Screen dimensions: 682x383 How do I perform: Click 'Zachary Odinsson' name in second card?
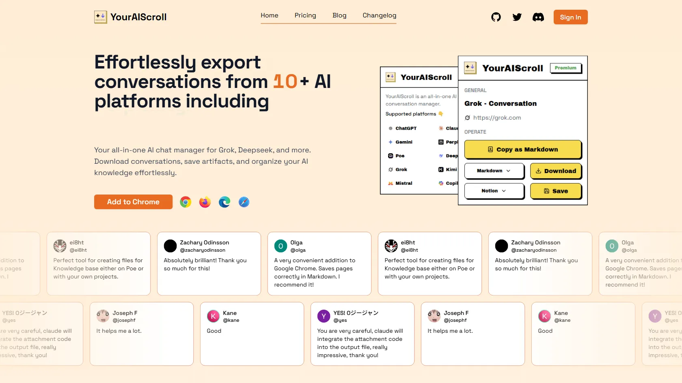(205, 242)
